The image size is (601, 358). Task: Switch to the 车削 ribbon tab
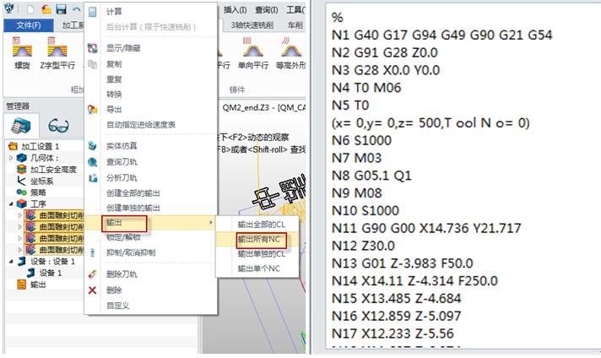tap(295, 25)
